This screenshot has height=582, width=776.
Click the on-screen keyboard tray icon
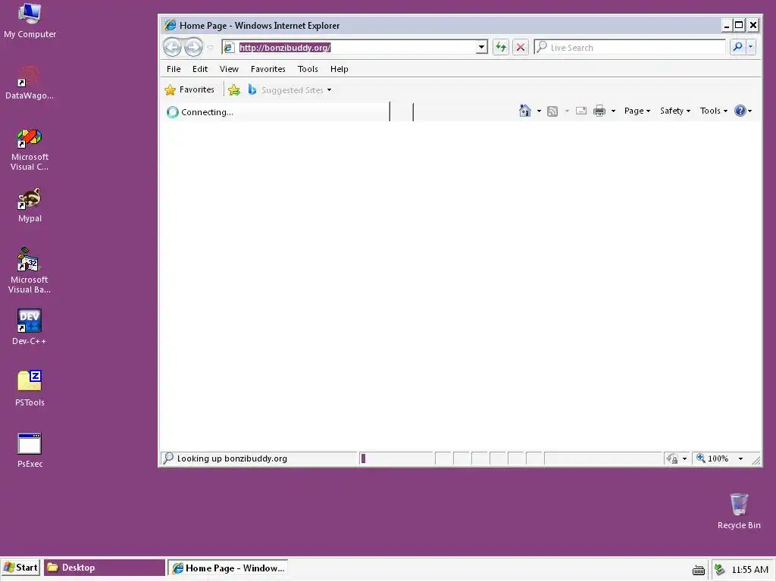point(698,570)
